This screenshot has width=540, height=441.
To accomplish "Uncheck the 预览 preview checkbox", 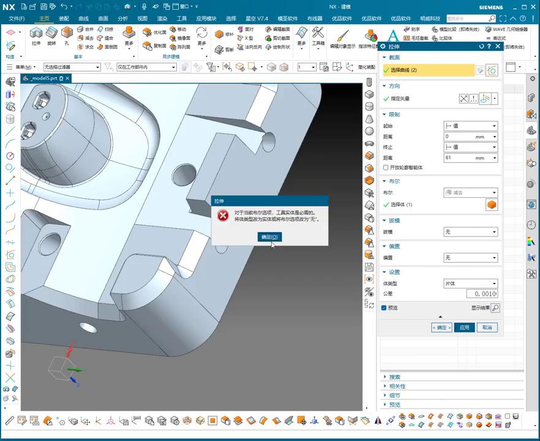I will 384,308.
